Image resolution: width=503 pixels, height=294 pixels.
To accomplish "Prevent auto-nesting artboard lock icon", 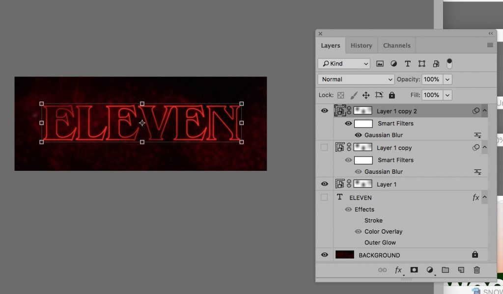I will 379,95.
